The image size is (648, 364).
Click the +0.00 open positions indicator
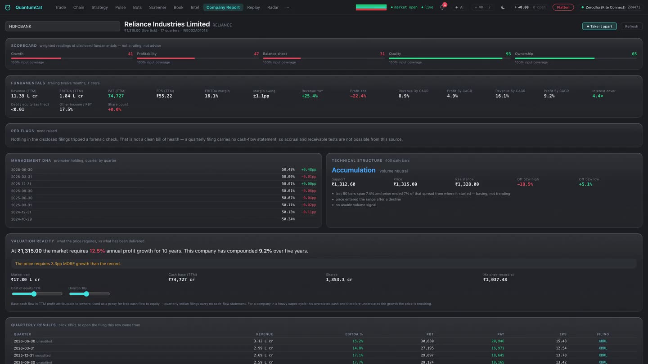pyautogui.click(x=530, y=7)
